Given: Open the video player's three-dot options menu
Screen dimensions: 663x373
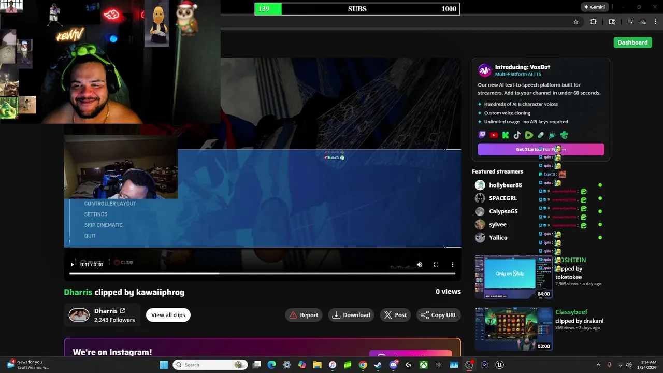Looking at the screenshot, I should click(x=452, y=265).
